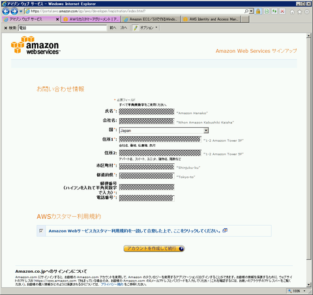Open the 国 country dropdown showing Japan
The width and height of the screenshot is (313, 295).
(x=164, y=131)
